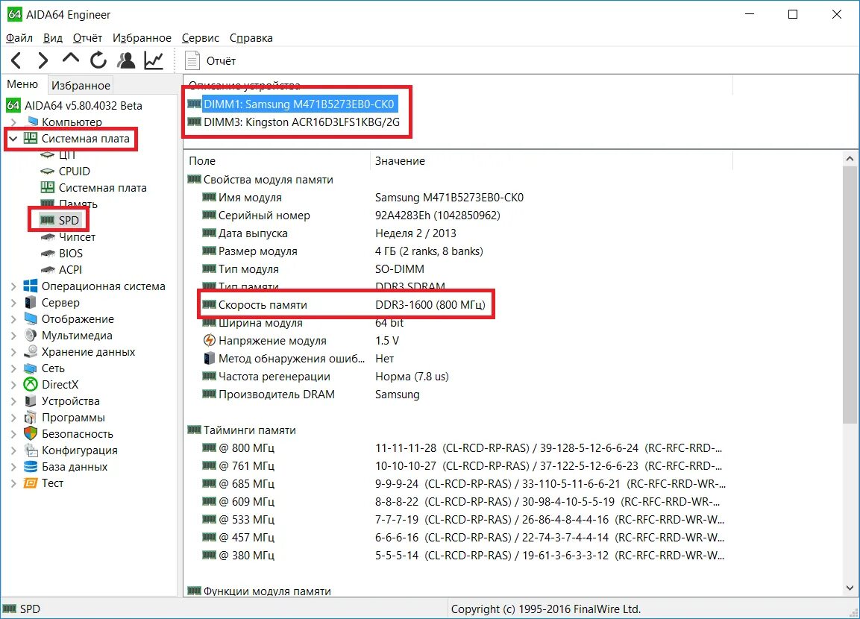Switch to the Избранное sidebar tab
The image size is (860, 619).
tap(81, 85)
